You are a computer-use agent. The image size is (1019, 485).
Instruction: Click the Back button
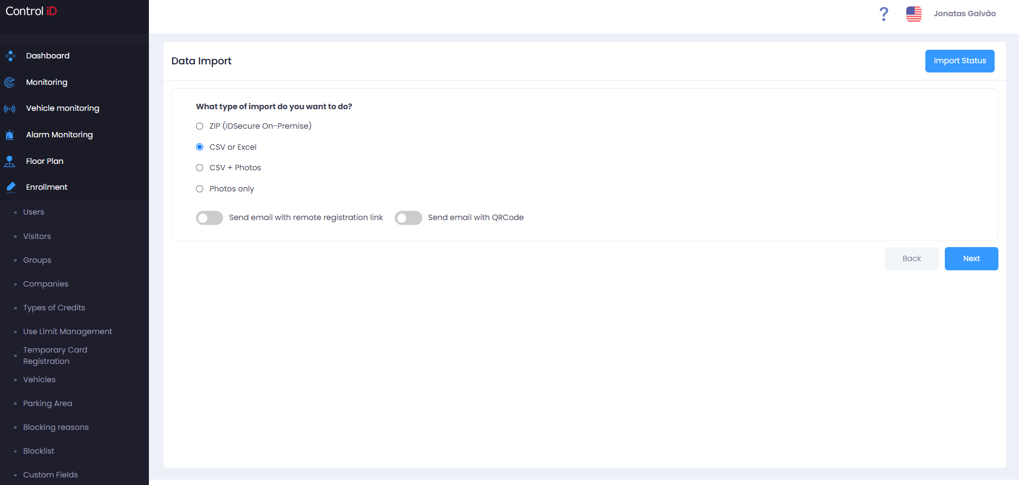(x=912, y=258)
